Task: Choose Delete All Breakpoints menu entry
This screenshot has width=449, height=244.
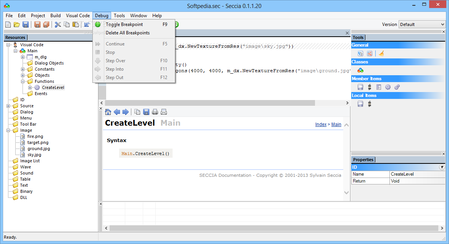Action: click(x=134, y=33)
